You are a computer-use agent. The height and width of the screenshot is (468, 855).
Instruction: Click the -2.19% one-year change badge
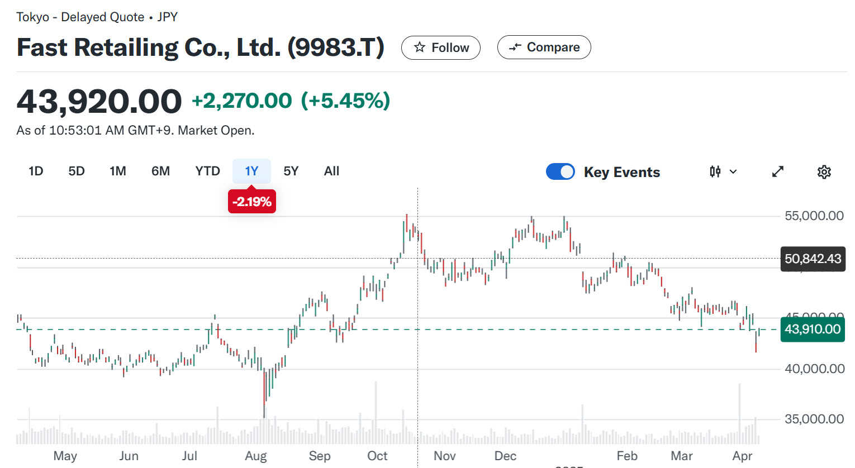252,202
